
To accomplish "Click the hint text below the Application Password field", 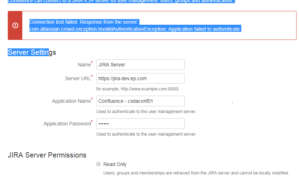I will pos(146,134).
